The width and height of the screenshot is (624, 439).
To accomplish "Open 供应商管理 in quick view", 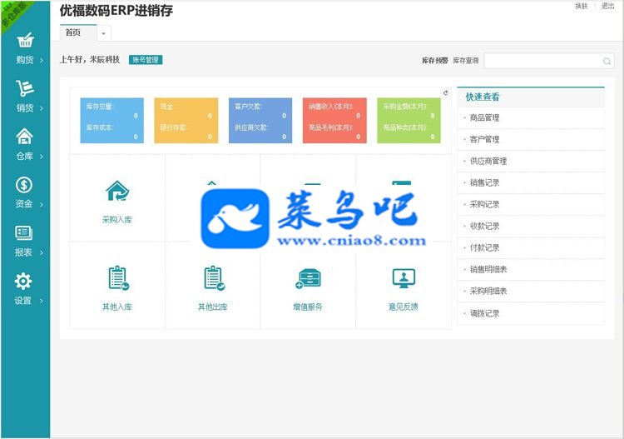I will 531,162.
